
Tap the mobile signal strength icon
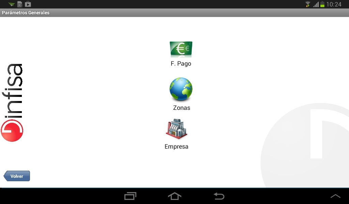click(x=316, y=4)
